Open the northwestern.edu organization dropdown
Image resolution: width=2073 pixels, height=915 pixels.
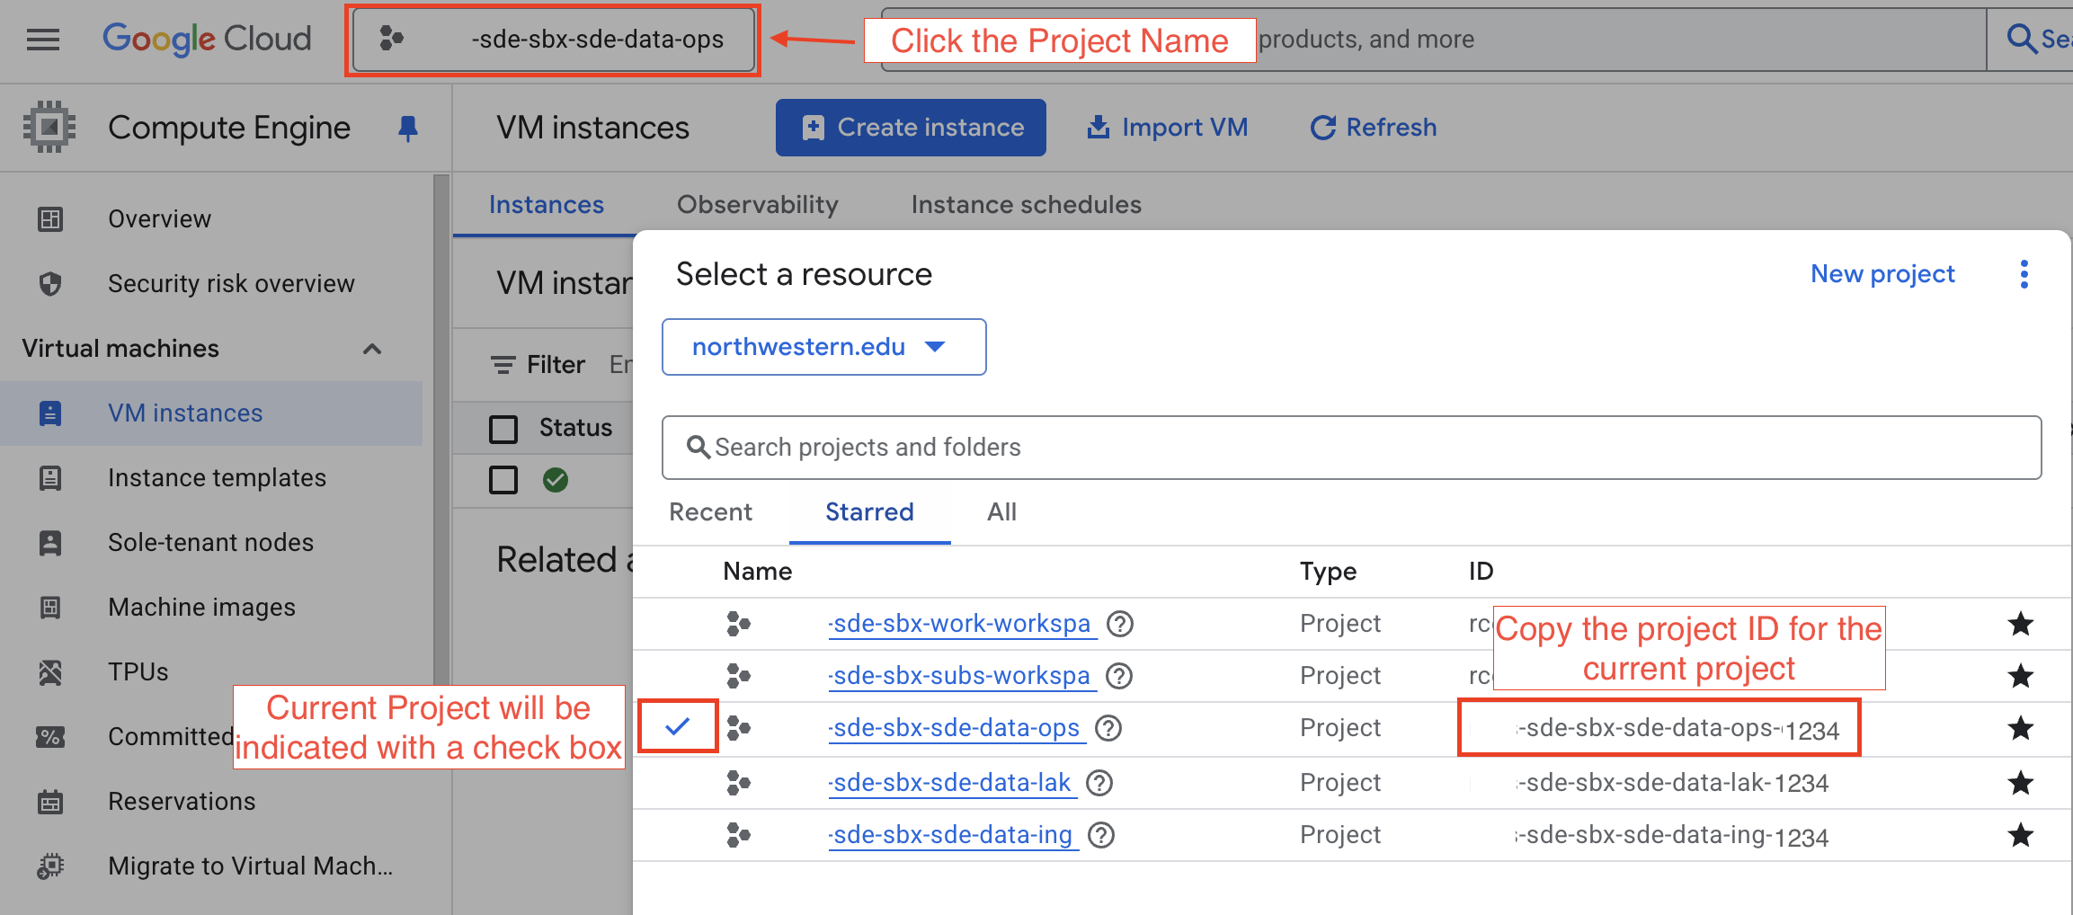(x=823, y=347)
